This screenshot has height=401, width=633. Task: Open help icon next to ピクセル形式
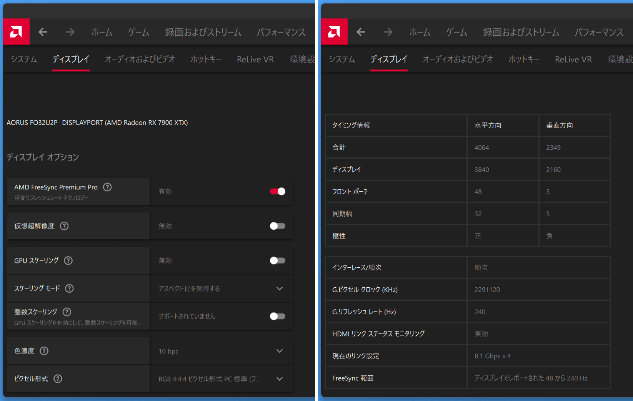(58, 379)
